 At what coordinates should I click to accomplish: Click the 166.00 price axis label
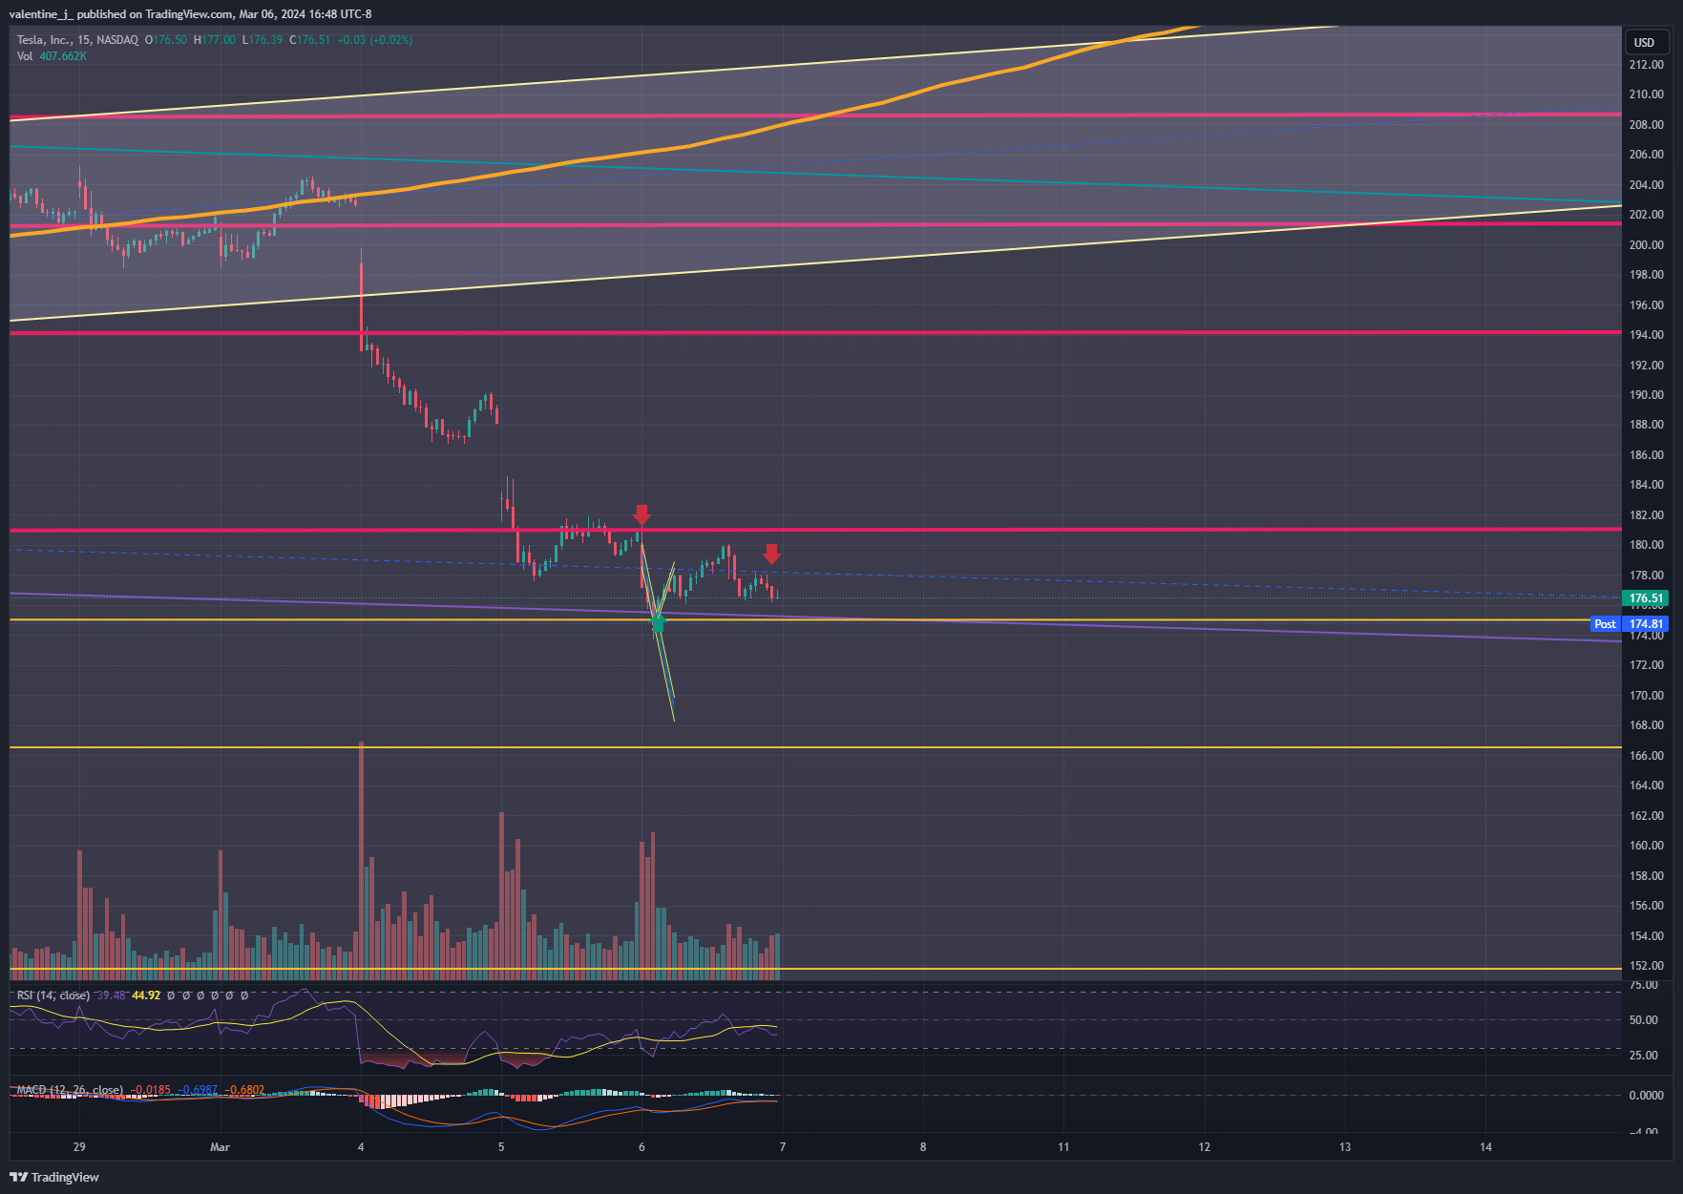pos(1646,756)
